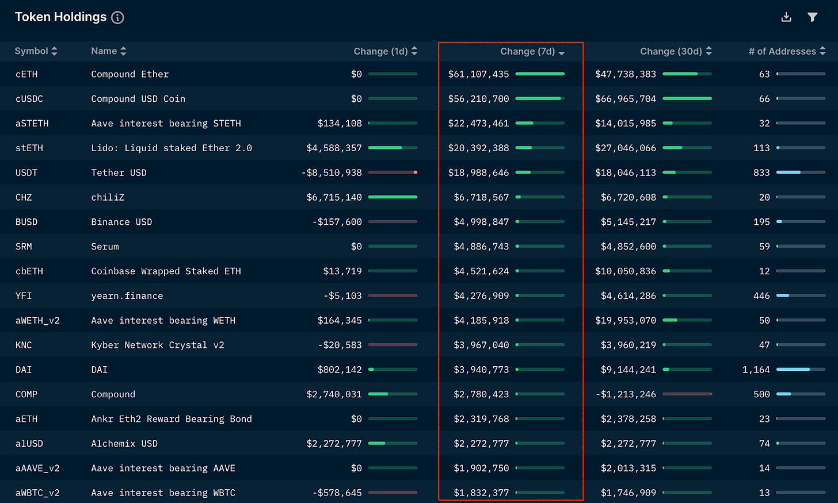Open Lido: Liquid staked Ether 2.0
838x503 pixels.
[172, 148]
